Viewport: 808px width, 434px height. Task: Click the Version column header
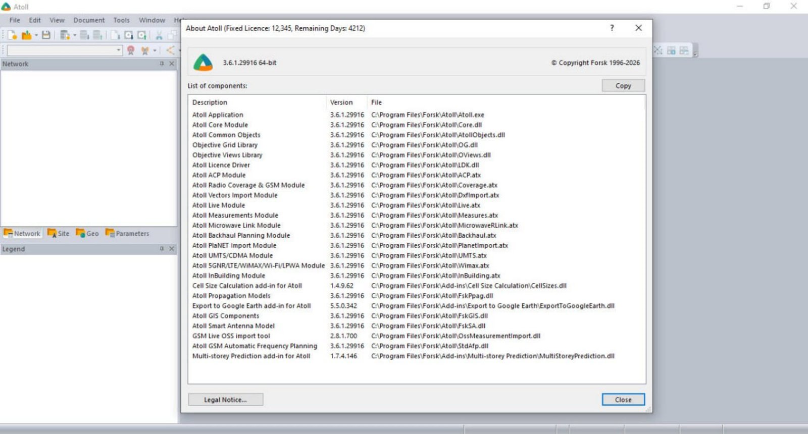click(x=341, y=102)
